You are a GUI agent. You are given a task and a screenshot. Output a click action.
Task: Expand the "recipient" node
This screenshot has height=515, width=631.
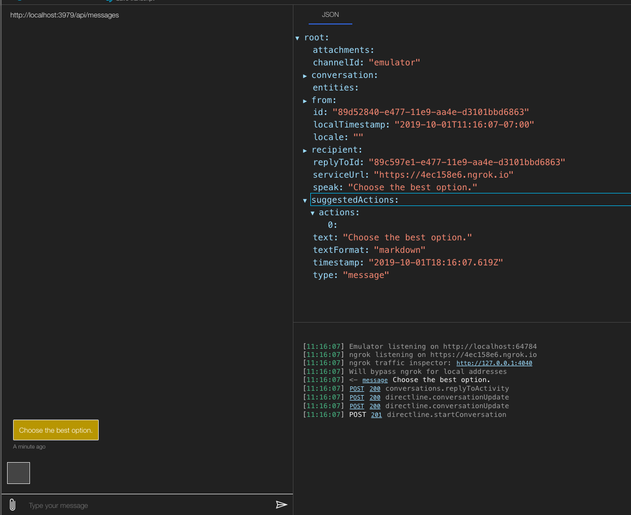[x=305, y=150]
